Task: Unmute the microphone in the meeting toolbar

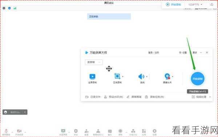Action: (x=6, y=132)
